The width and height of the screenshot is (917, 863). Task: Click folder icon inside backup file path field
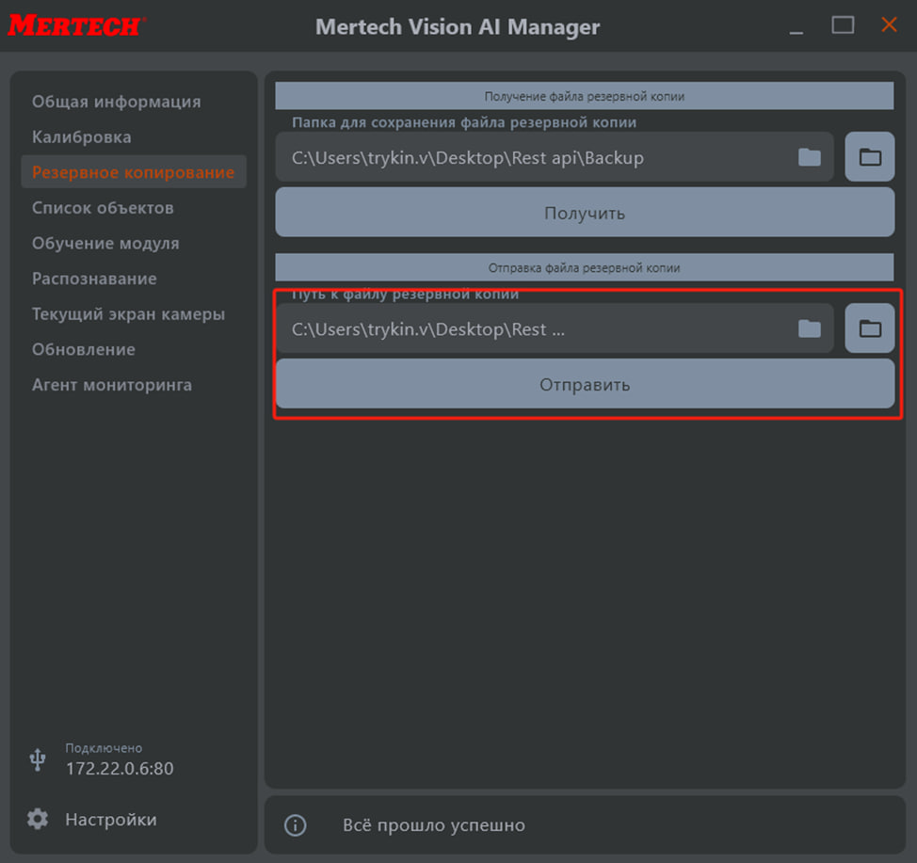(x=810, y=328)
